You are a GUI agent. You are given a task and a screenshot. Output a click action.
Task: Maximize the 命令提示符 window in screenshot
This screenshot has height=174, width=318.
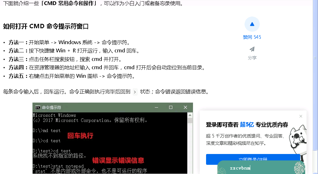point(171,107)
